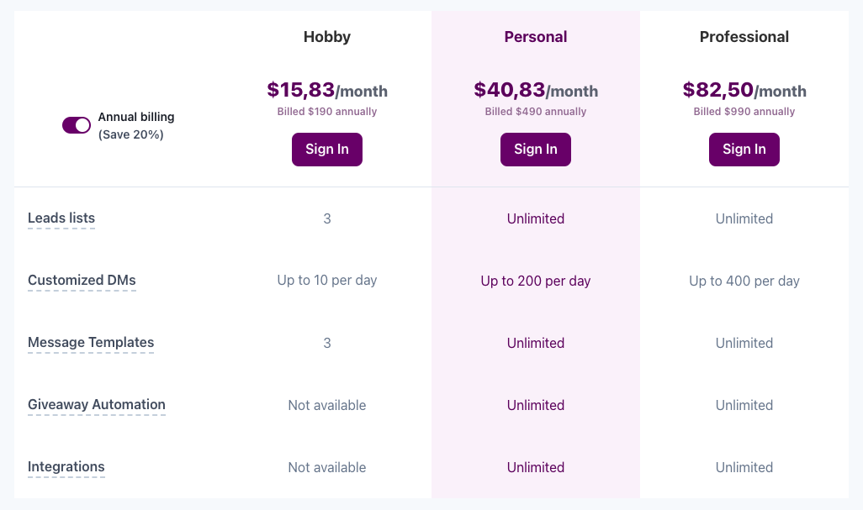The width and height of the screenshot is (863, 510).
Task: Click Sign In under Personal plan
Action: 536,150
